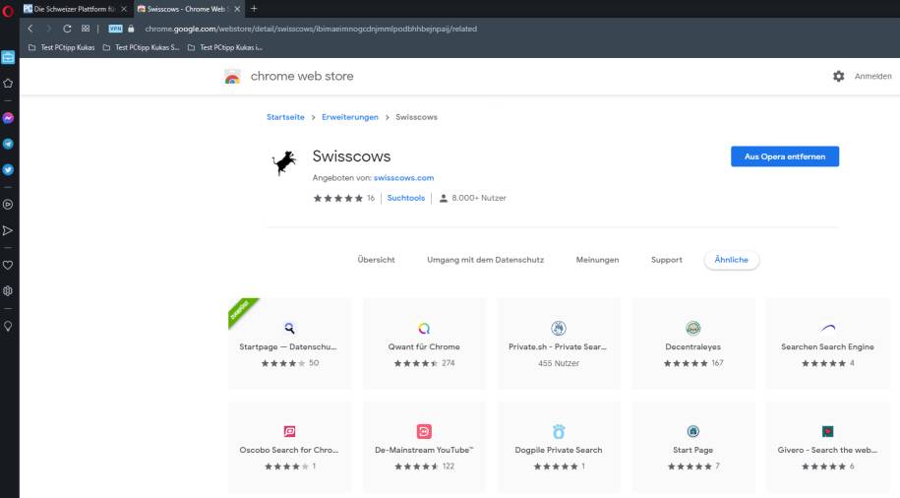The image size is (900, 498).
Task: Open the Private.sh - Private Sear... card
Action: click(x=558, y=342)
